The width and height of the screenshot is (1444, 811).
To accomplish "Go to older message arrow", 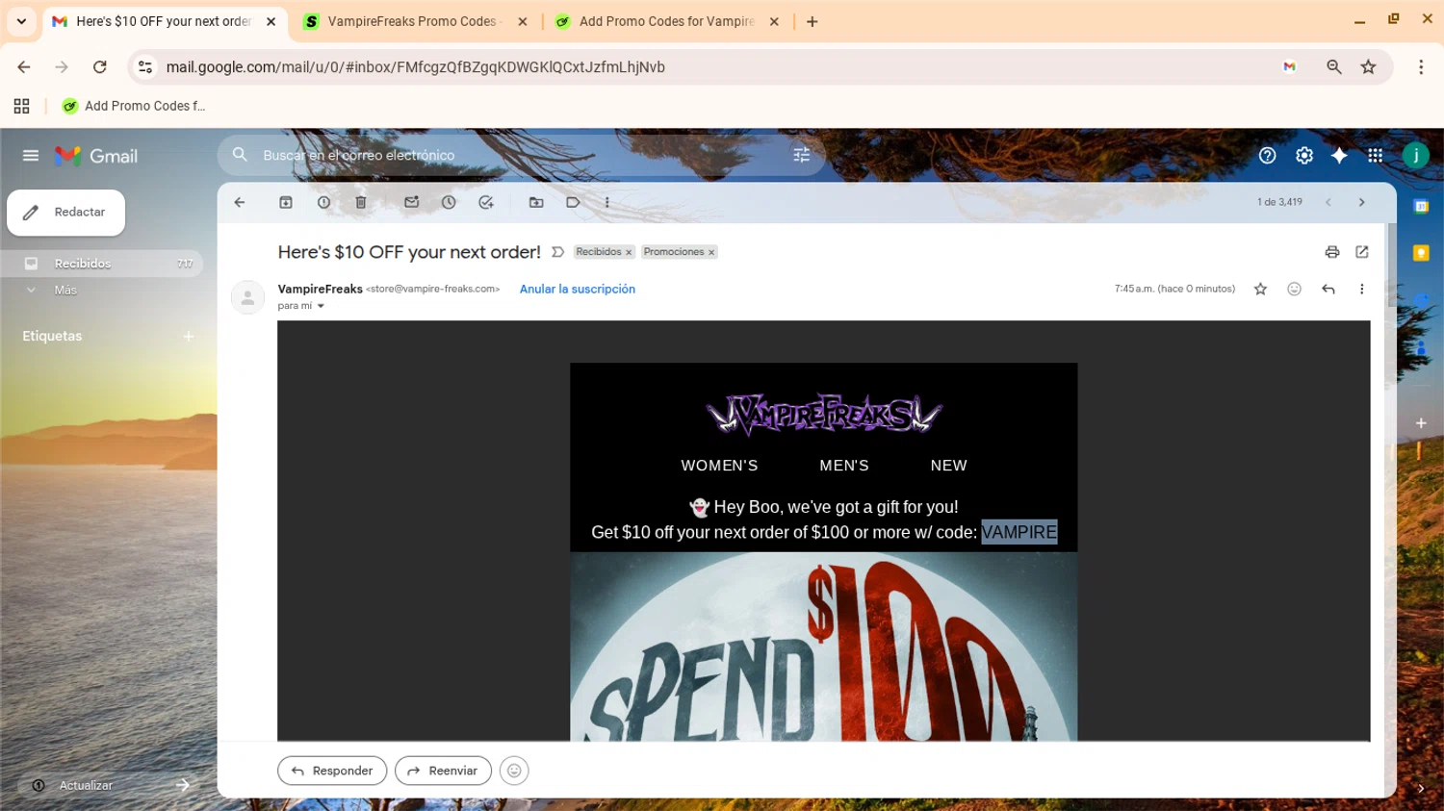I will pos(1361,202).
